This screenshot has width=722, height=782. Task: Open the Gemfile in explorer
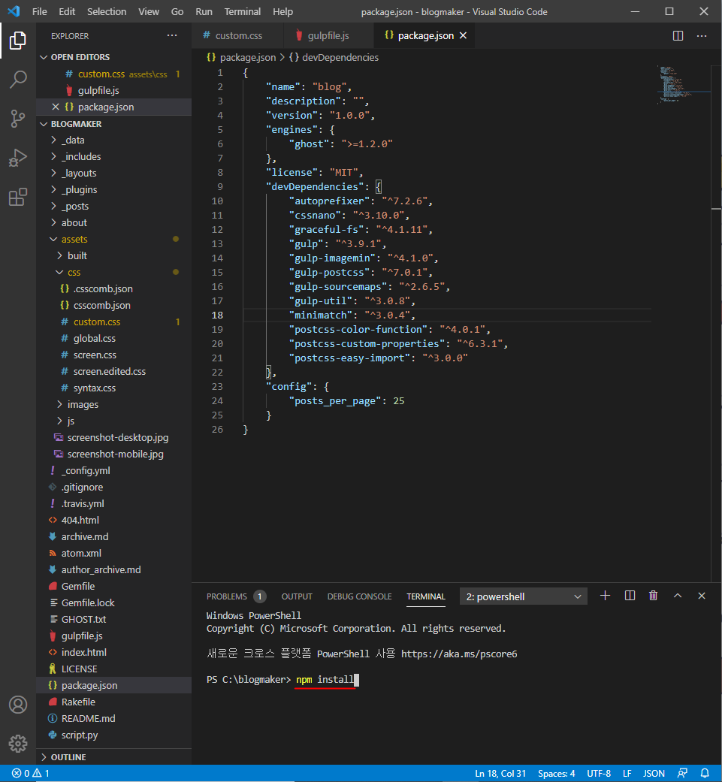click(x=78, y=586)
